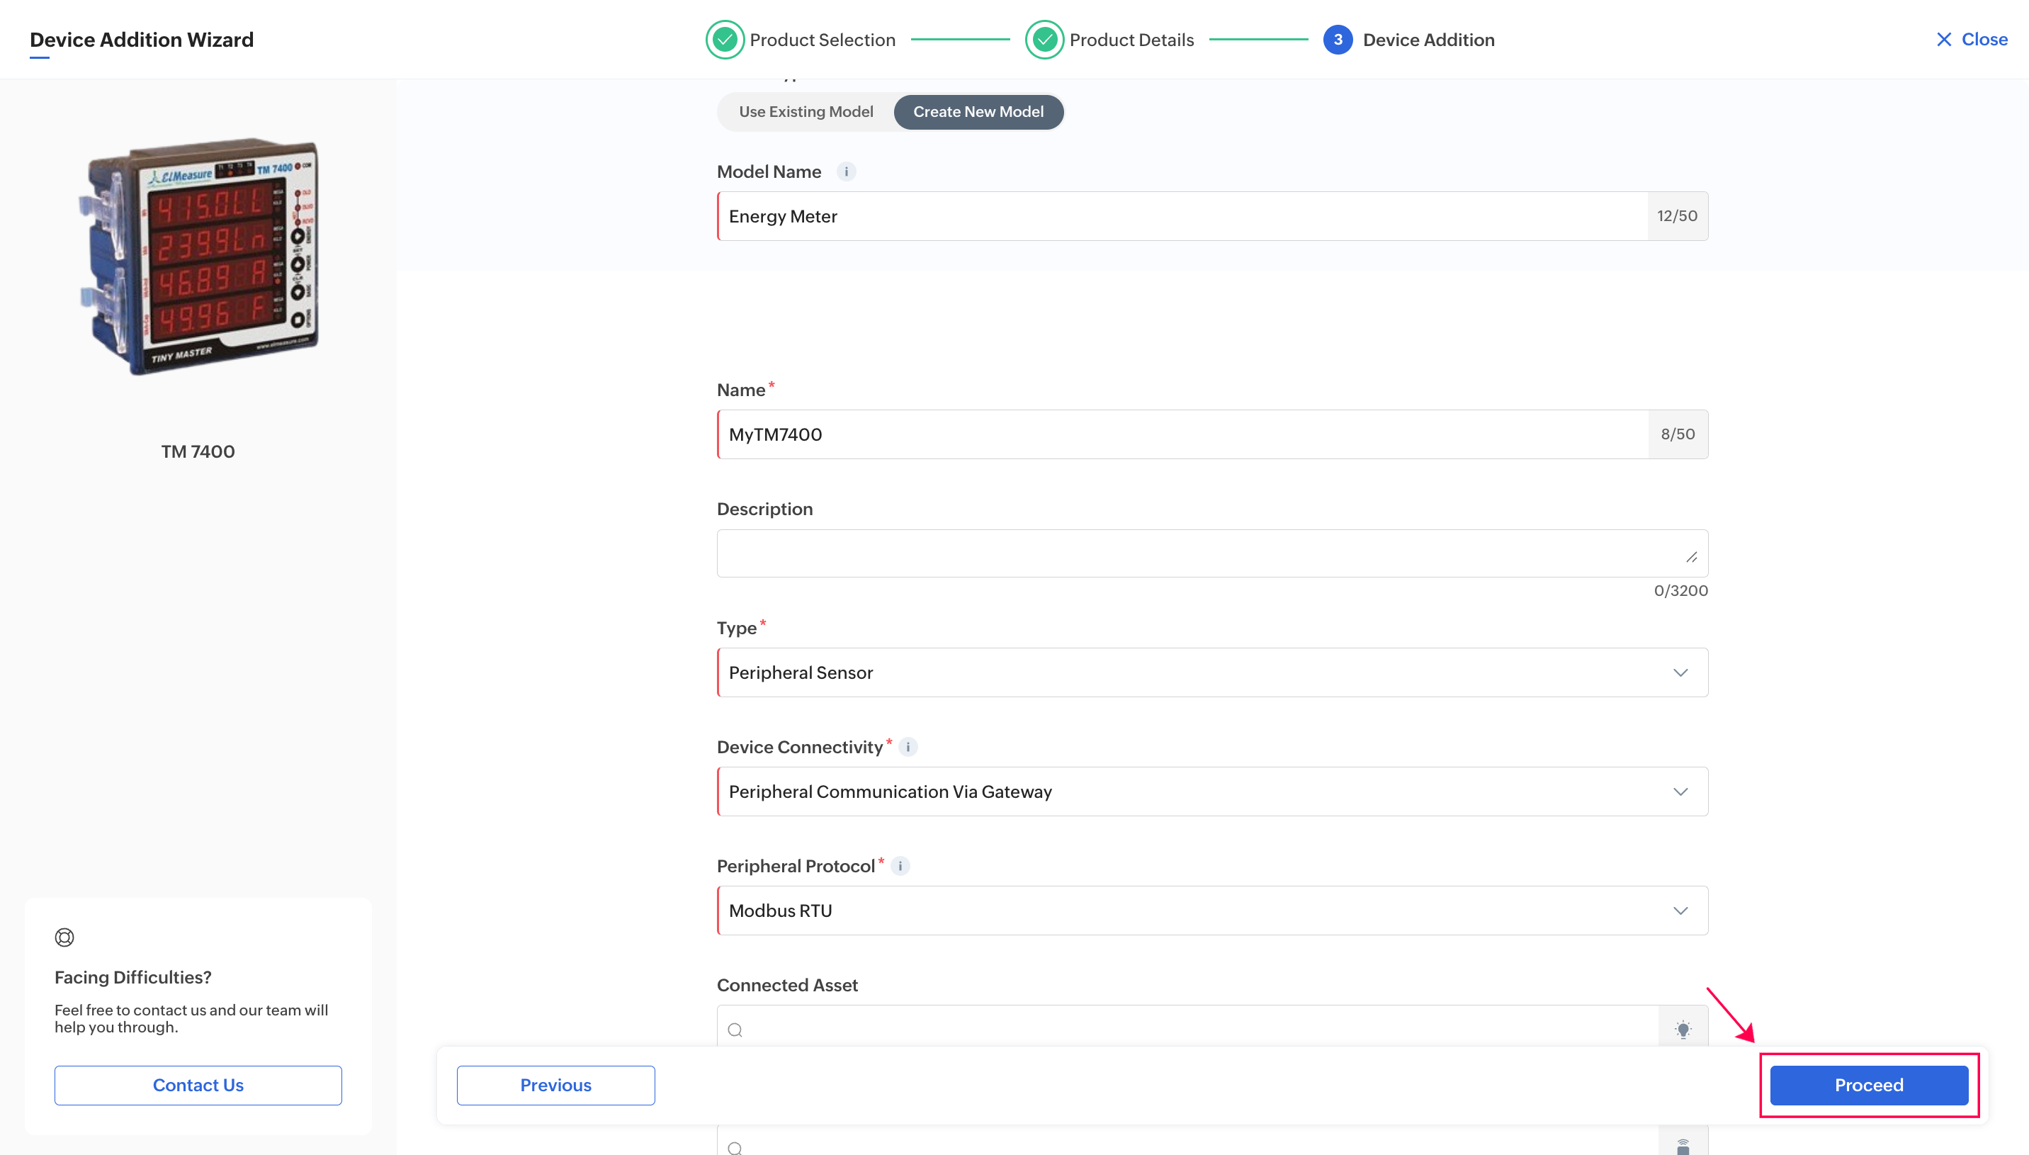Open the Type dropdown
The height and width of the screenshot is (1155, 2029).
pos(1211,672)
